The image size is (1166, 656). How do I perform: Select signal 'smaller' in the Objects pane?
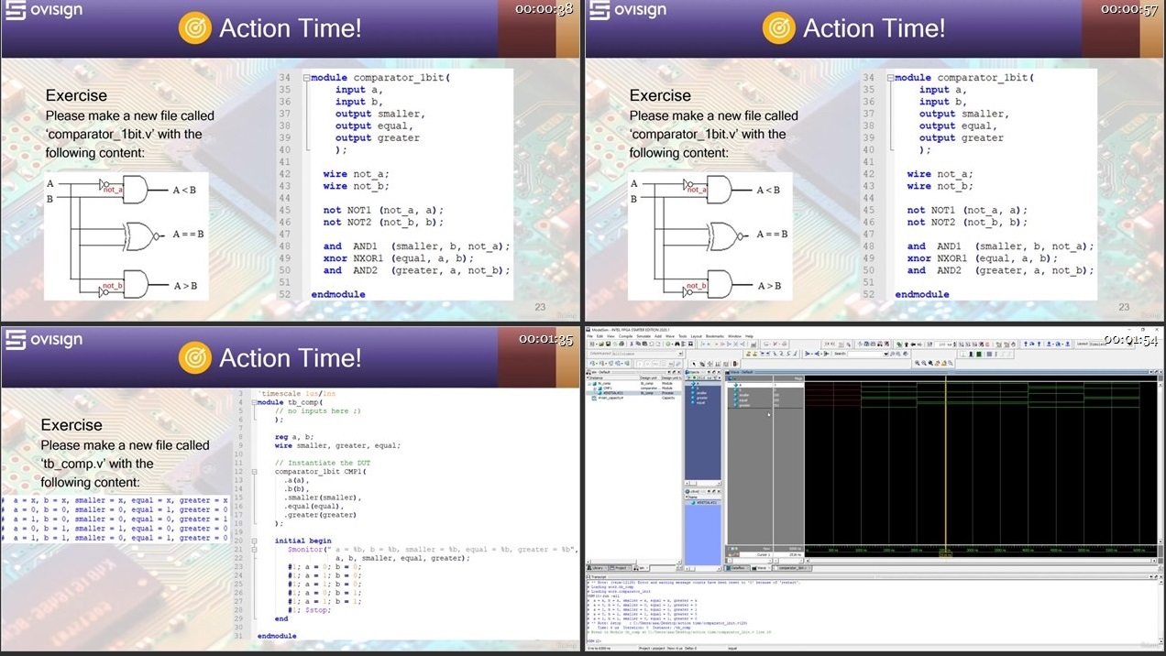point(701,392)
